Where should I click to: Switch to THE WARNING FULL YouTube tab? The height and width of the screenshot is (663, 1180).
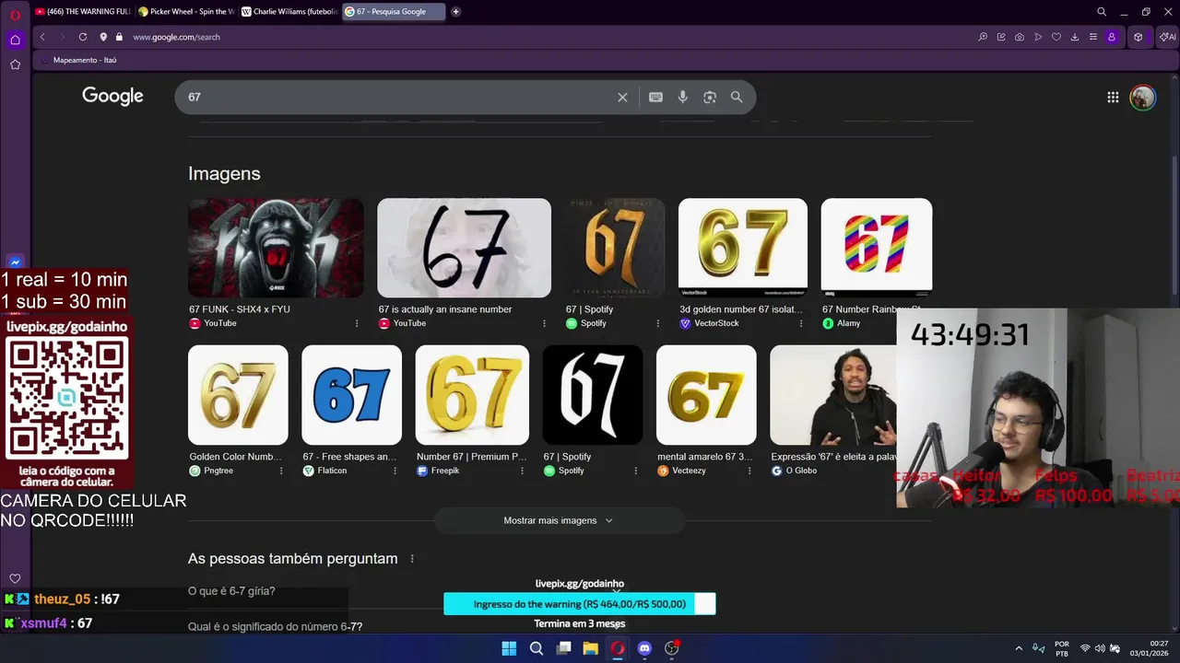tap(83, 12)
